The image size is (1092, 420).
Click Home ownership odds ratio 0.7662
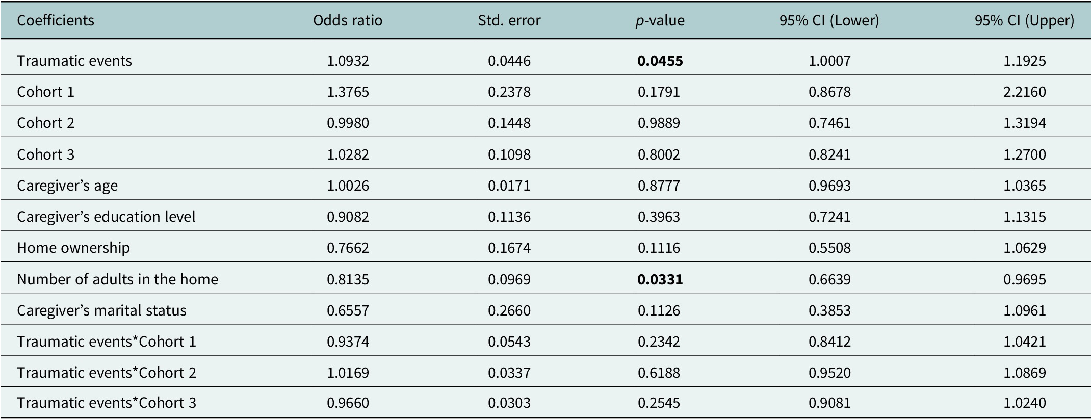click(x=348, y=248)
